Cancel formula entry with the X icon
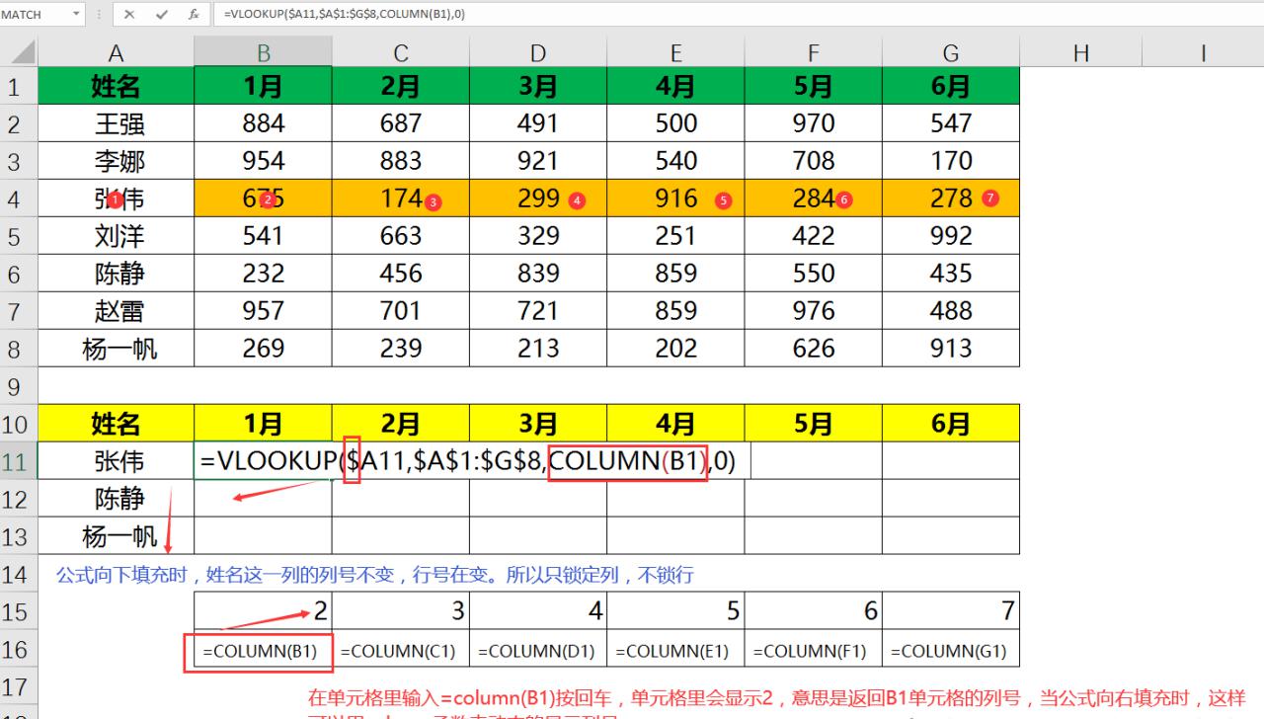1264x719 pixels. 131,15
